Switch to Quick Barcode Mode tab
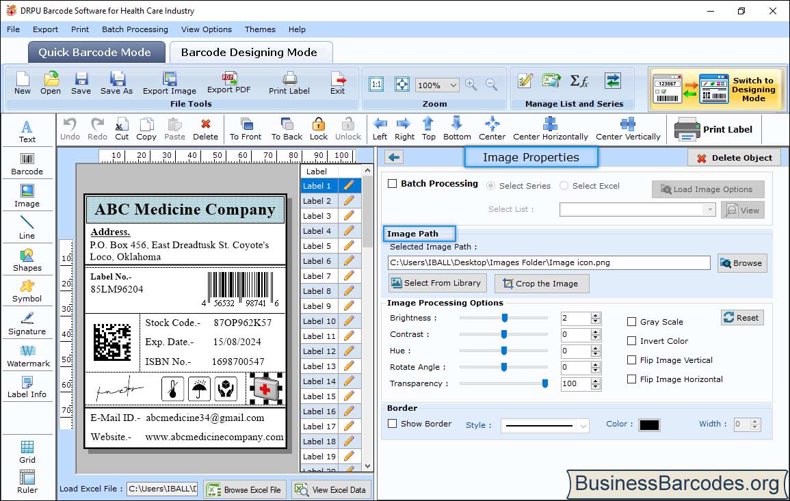Screen dimensions: 790x501 pyautogui.click(x=96, y=53)
